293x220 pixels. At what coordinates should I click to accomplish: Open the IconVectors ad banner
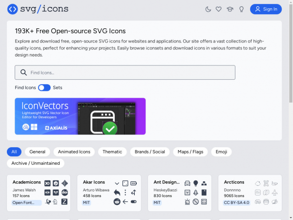pyautogui.click(x=80, y=116)
